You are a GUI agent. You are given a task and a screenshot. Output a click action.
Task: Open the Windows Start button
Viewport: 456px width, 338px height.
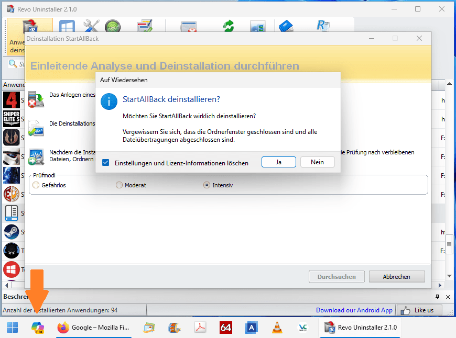(x=12, y=327)
